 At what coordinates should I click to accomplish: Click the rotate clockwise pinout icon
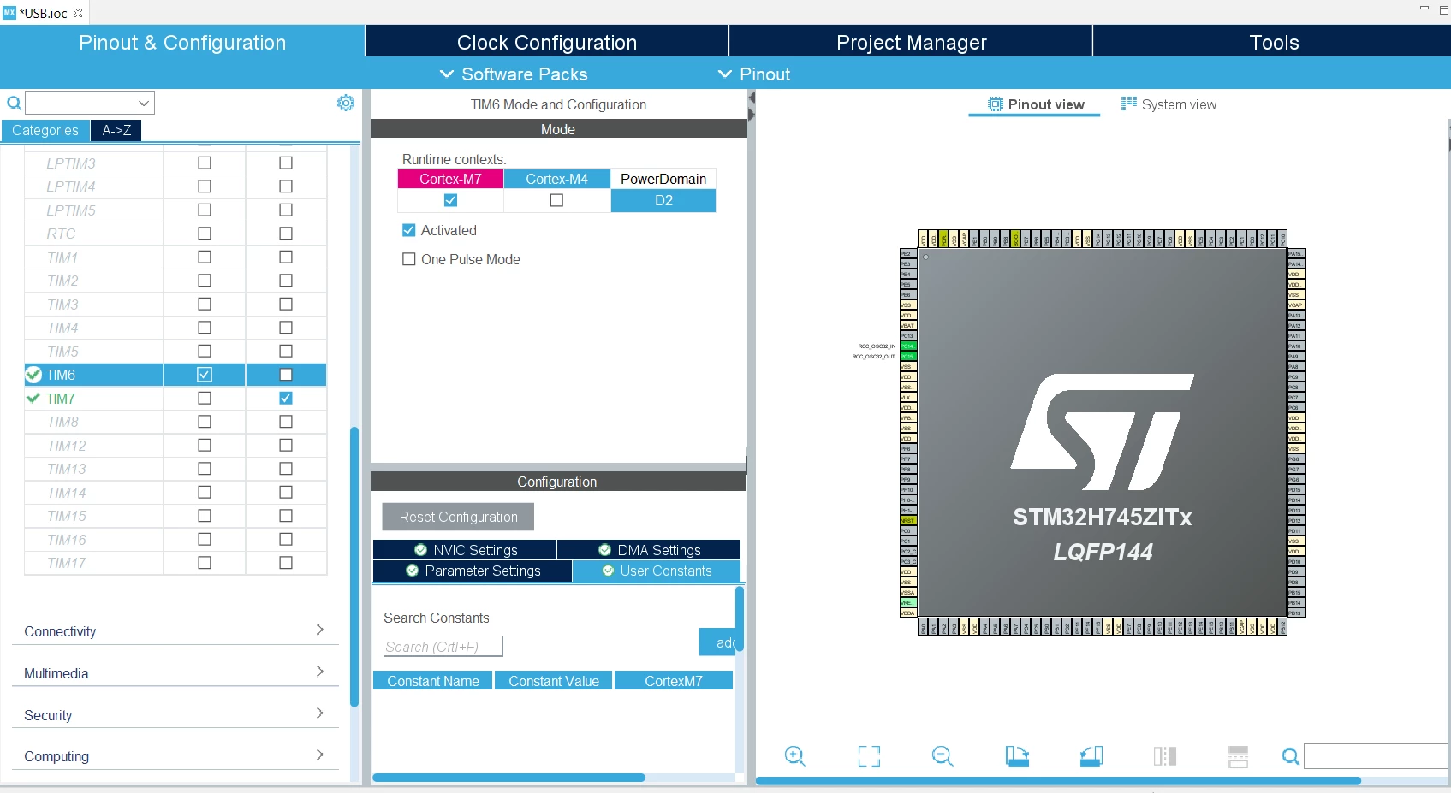(x=1017, y=756)
